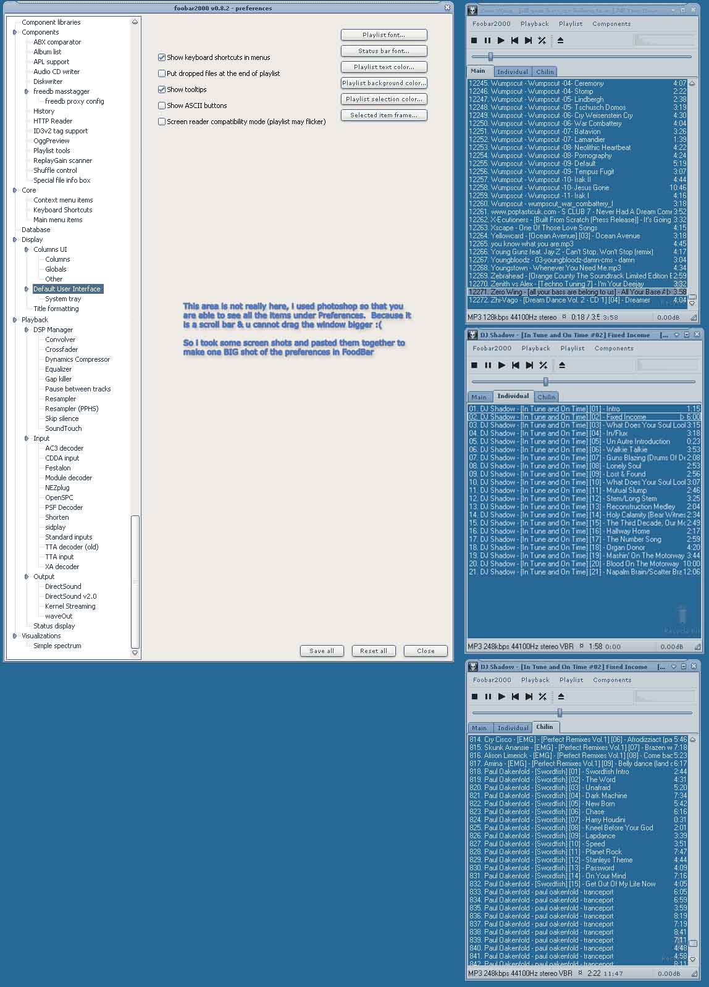This screenshot has width=709, height=987.
Task: Collapse the Input tree node
Action: [27, 438]
